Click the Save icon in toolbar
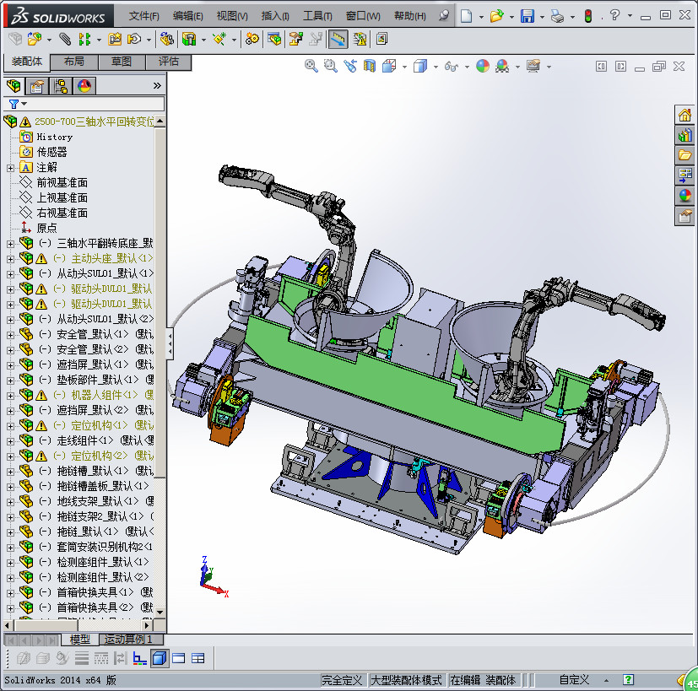The height and width of the screenshot is (691, 698). [x=527, y=16]
